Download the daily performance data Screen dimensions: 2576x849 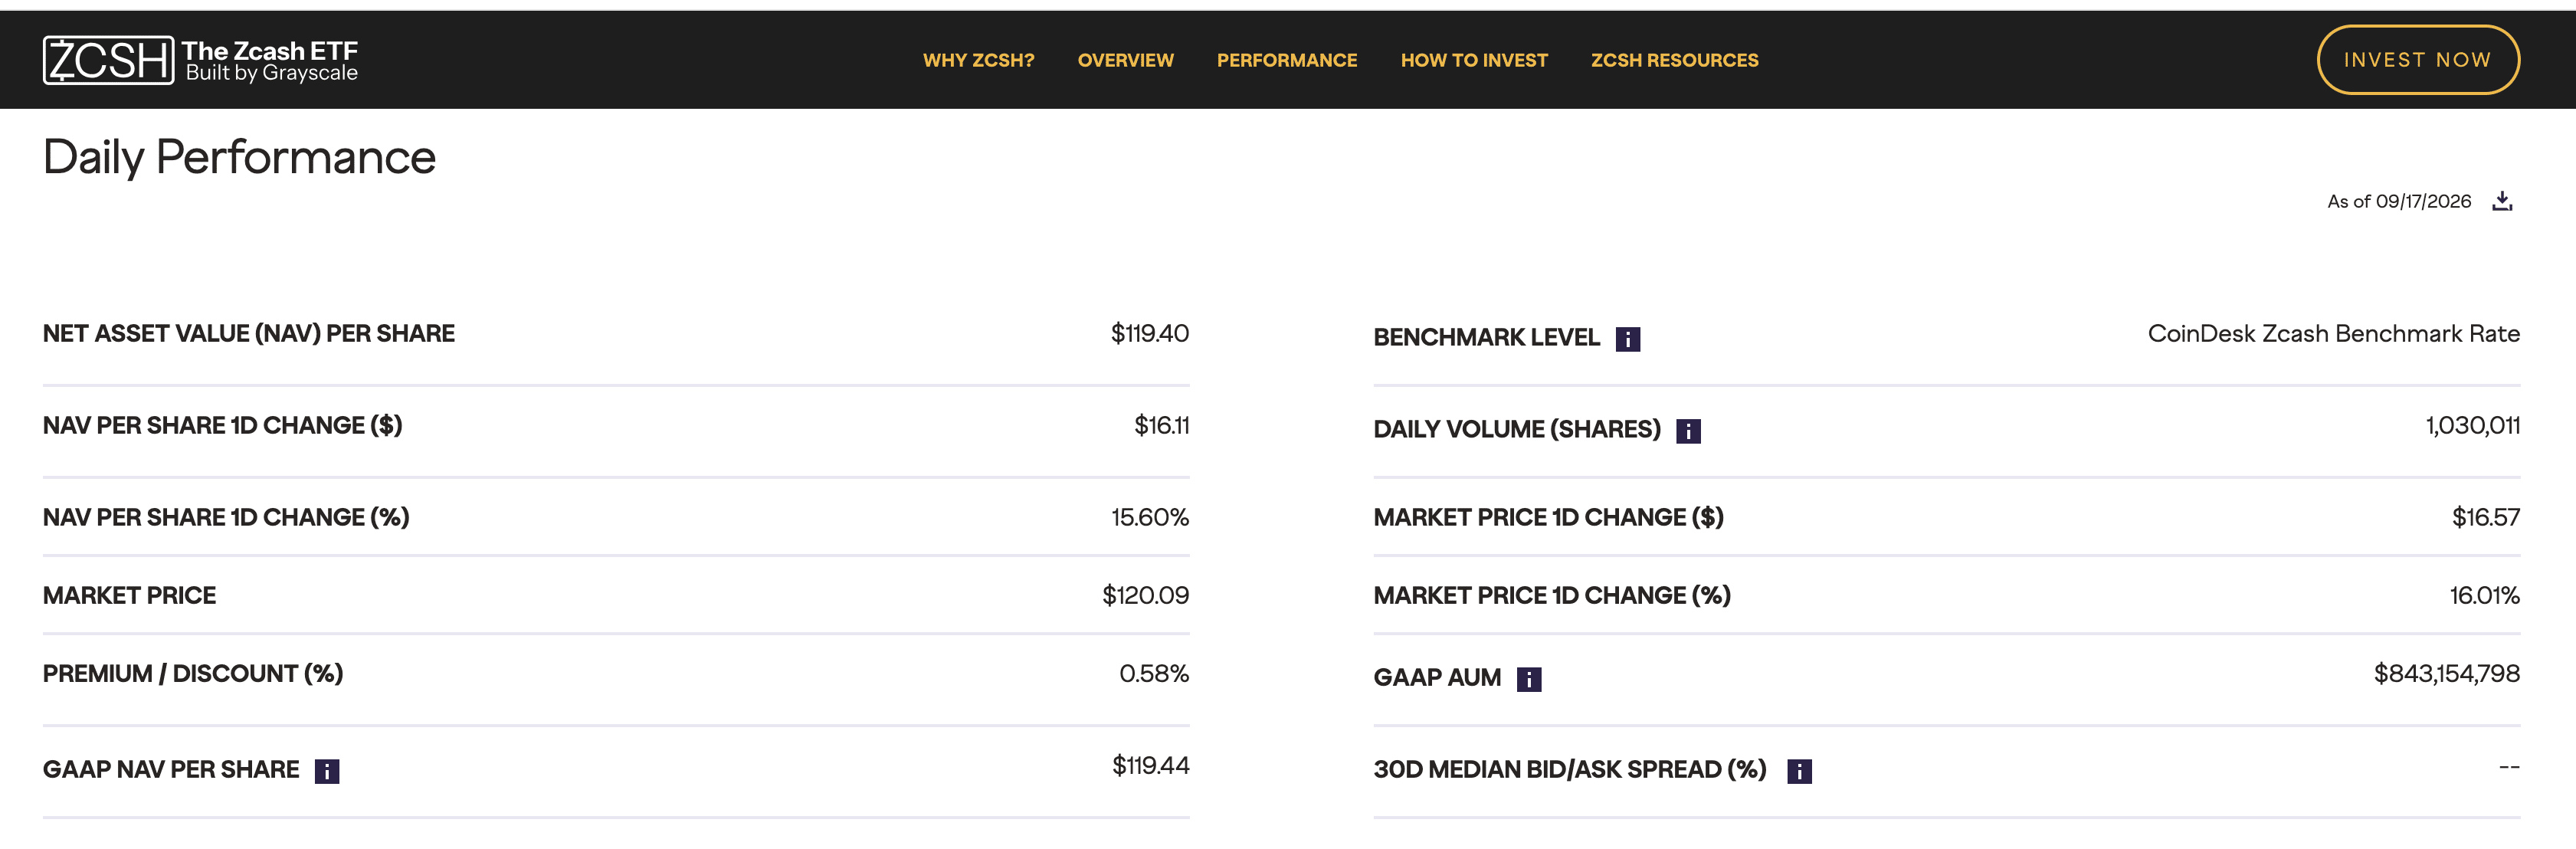(2502, 201)
